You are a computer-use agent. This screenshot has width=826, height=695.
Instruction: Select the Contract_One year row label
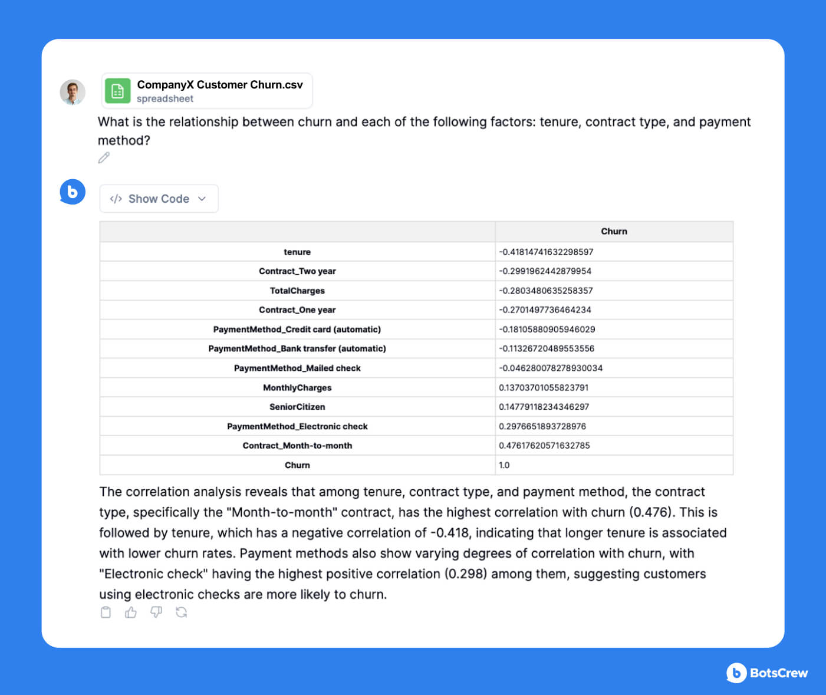coord(297,309)
